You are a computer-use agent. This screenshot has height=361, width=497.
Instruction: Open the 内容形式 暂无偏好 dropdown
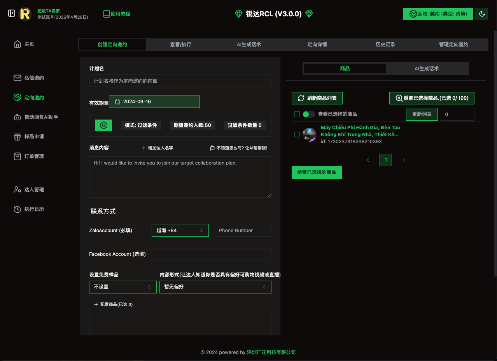click(x=215, y=287)
